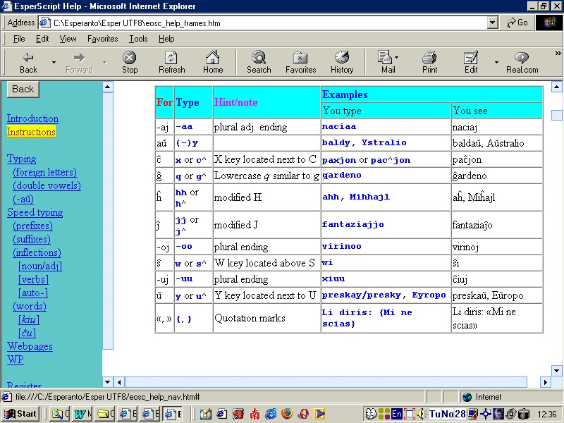Open the View menu

click(68, 39)
